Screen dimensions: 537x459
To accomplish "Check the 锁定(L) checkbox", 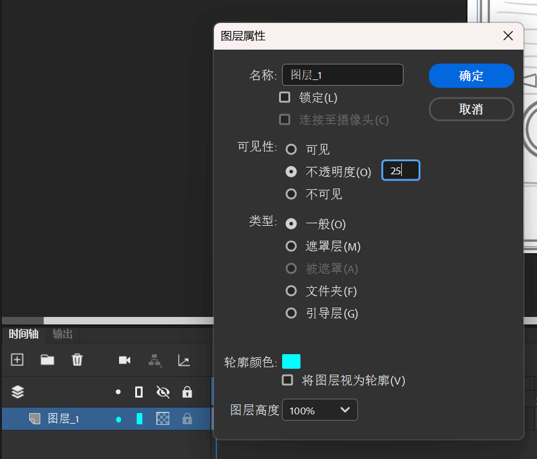I will tap(285, 97).
